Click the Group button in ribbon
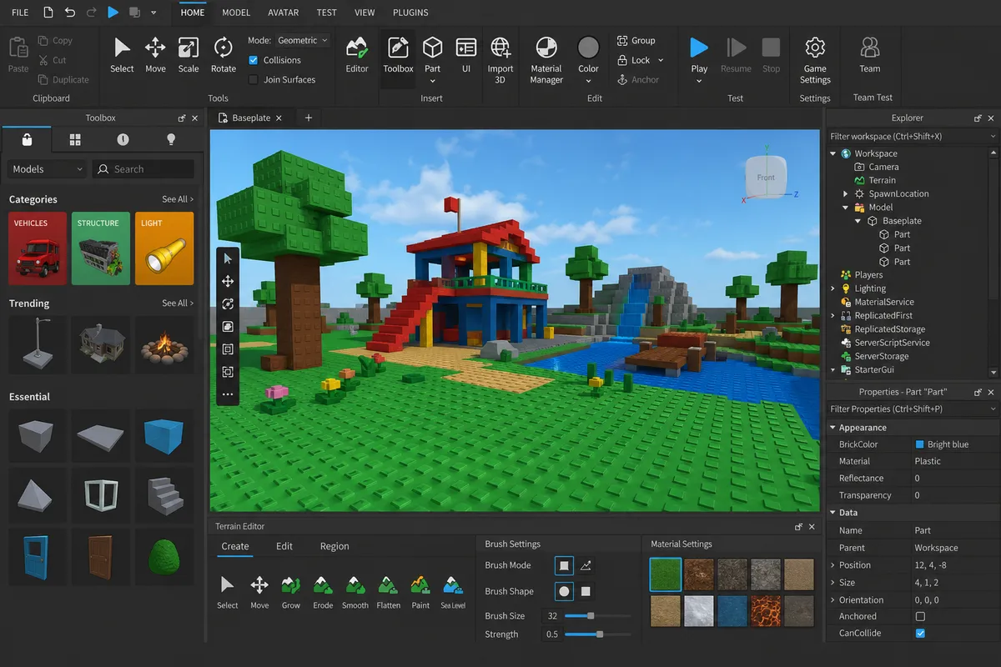This screenshot has width=1001, height=667. (636, 40)
